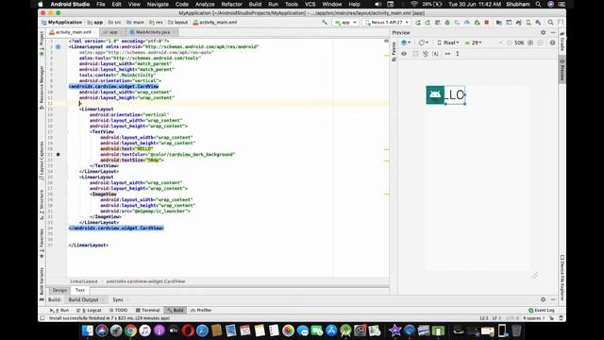
Task: Open the app run configuration dropdown
Action: pos(345,23)
